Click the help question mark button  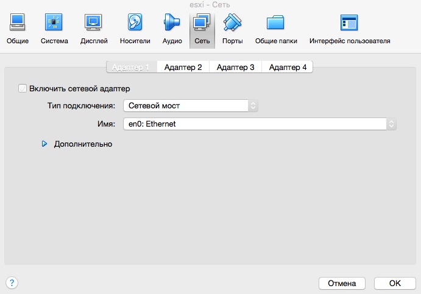click(x=12, y=283)
